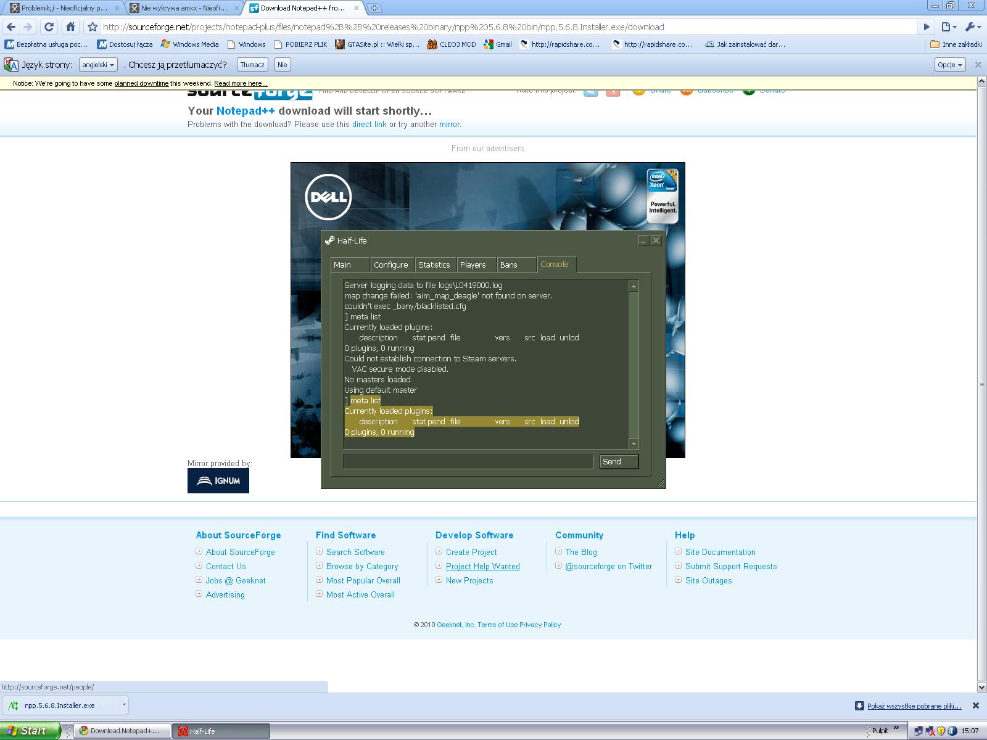Open the downloaded npp.5.6.8.Installer.exe item
987x740 pixels.
[x=61, y=705]
